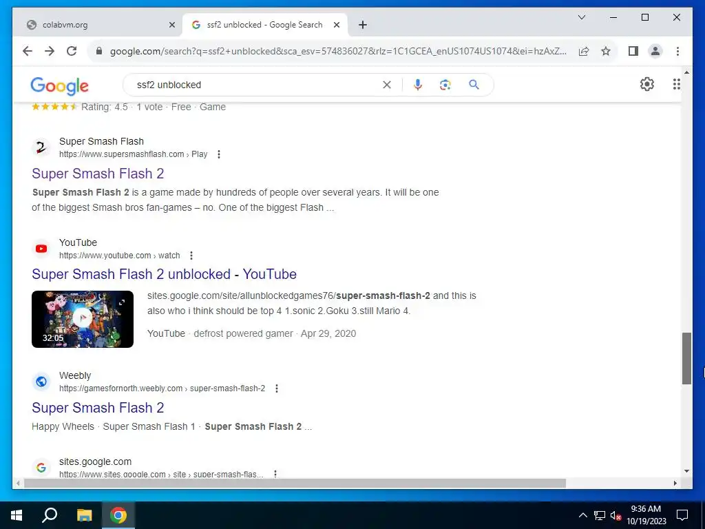Image resolution: width=705 pixels, height=529 pixels.
Task: Select the ssf2 unblocked Google Search tab
Action: [x=264, y=25]
